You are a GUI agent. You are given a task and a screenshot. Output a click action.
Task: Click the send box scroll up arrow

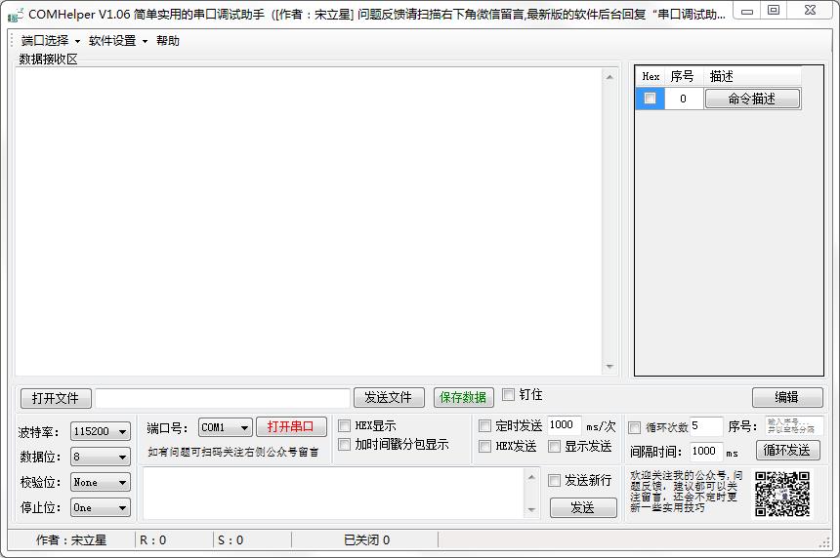[531, 477]
